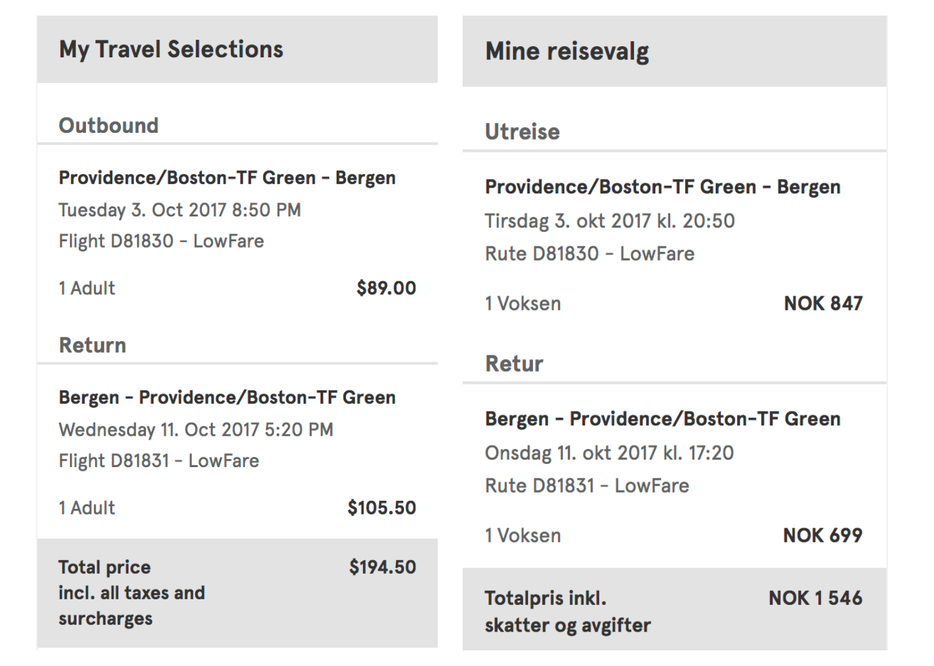Click Onsdag 11. okt 2017 return date

pos(609,453)
